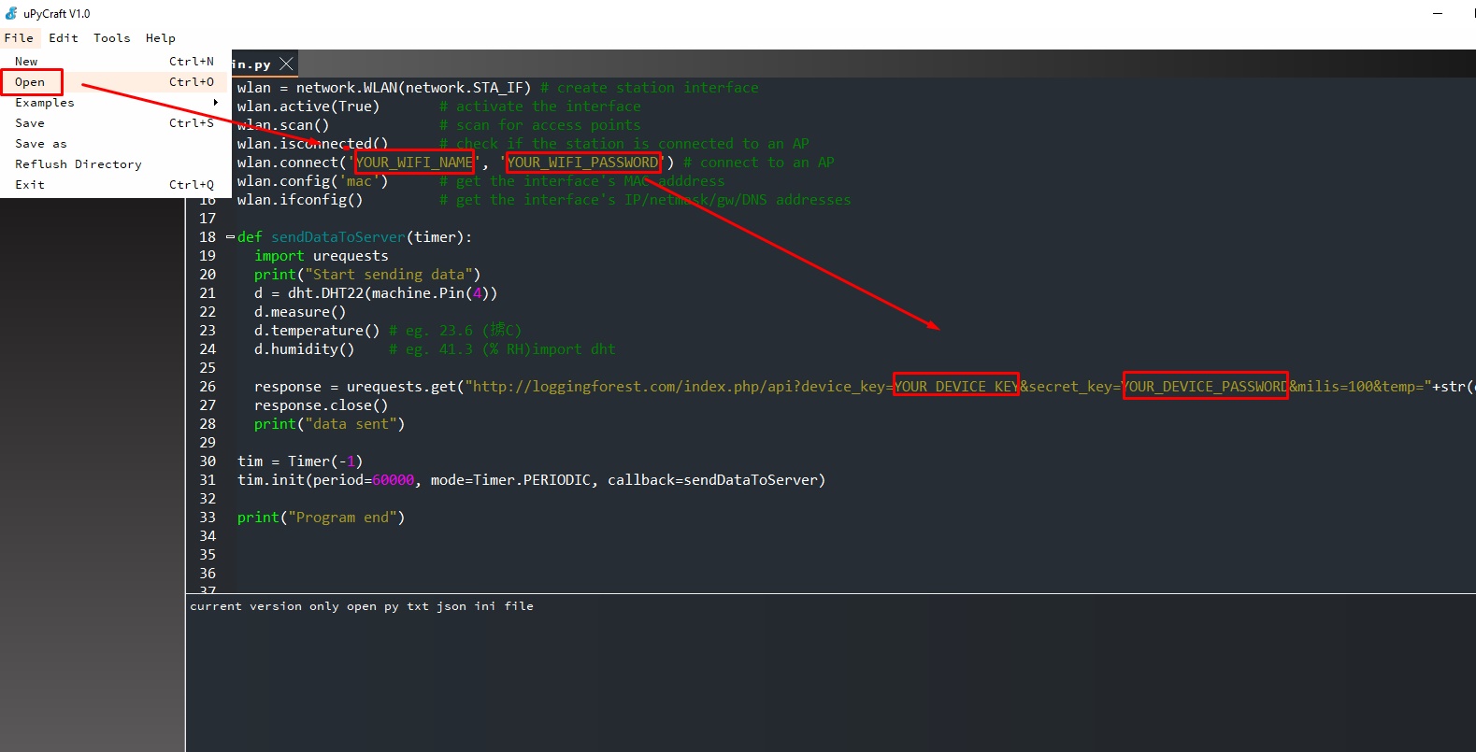Click on YOUR_WIFI_PASSWORD text in code
The image size is (1476, 752).
pos(583,163)
